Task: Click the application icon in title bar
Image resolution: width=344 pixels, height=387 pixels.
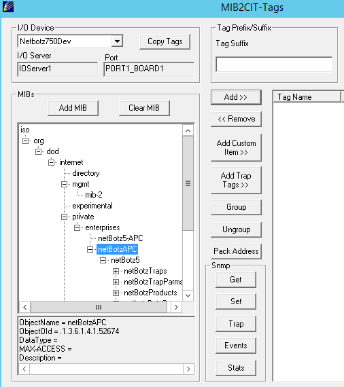Action: pyautogui.click(x=8, y=7)
